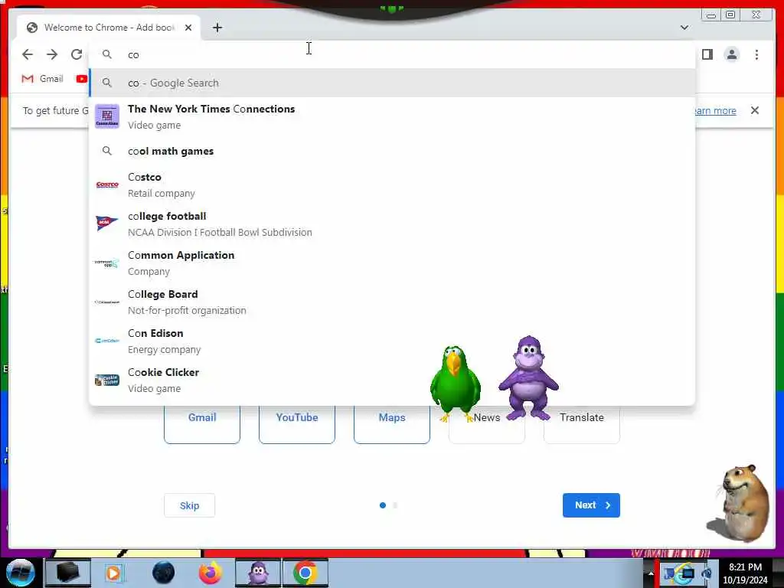The image size is (784, 588).
Task: Click the Connections game thumbnail icon
Action: point(107,116)
